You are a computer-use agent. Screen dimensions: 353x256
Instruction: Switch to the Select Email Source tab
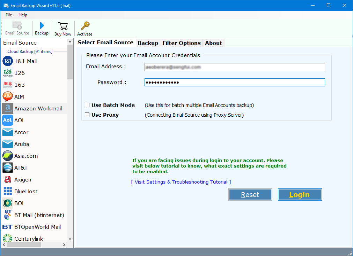(x=105, y=42)
